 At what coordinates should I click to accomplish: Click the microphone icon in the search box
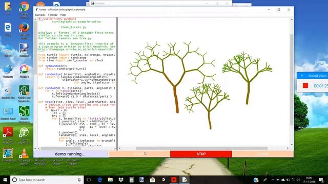click(x=79, y=179)
